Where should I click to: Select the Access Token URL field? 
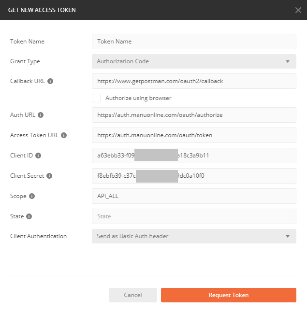coord(194,135)
